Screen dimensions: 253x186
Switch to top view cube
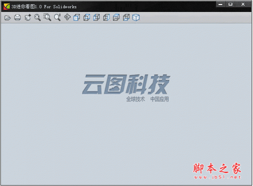click(116, 17)
